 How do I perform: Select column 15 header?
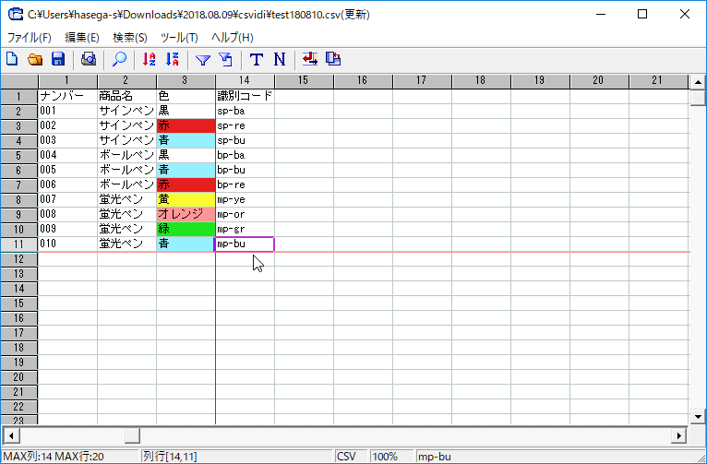[304, 81]
